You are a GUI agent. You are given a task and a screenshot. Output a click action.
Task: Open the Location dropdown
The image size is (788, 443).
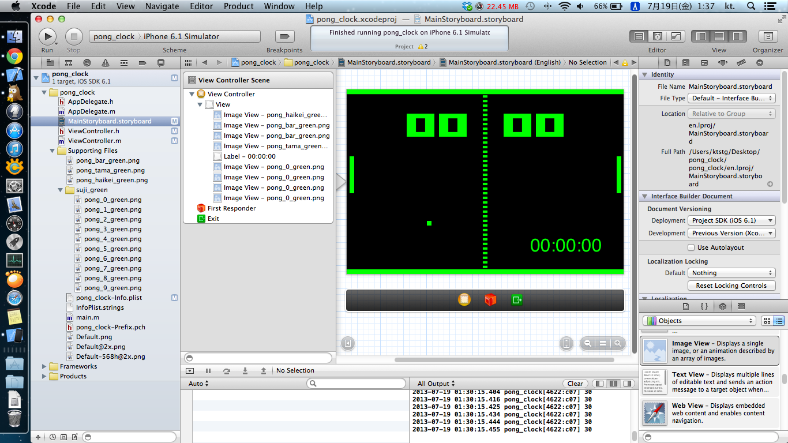coord(732,114)
